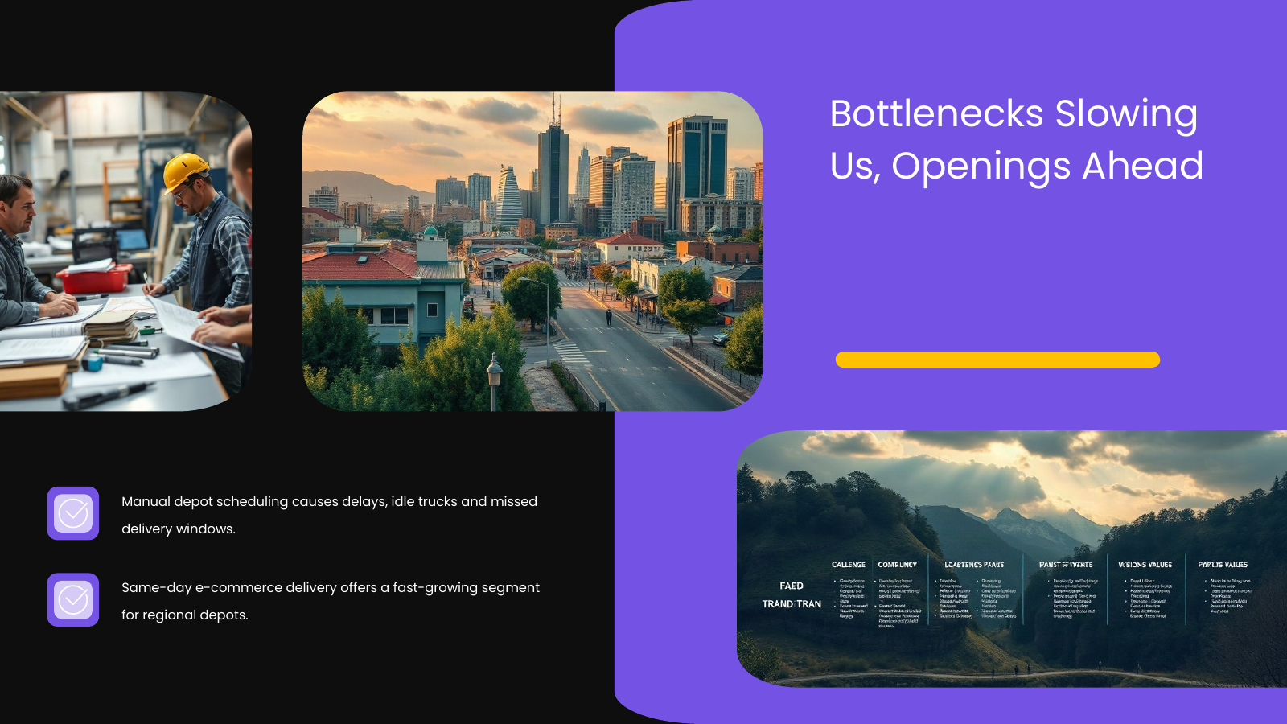The width and height of the screenshot is (1287, 724).
Task: Select text 'Manual depot scheduling causes delays'
Action: point(254,501)
